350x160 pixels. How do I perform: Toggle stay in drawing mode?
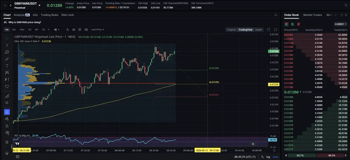(7, 119)
